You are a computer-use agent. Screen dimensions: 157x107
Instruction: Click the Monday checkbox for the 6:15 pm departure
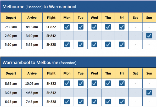point(67,101)
